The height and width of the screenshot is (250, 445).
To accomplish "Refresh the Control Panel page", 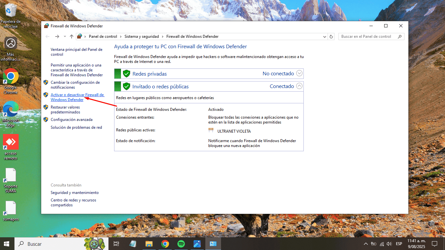I will 331,37.
